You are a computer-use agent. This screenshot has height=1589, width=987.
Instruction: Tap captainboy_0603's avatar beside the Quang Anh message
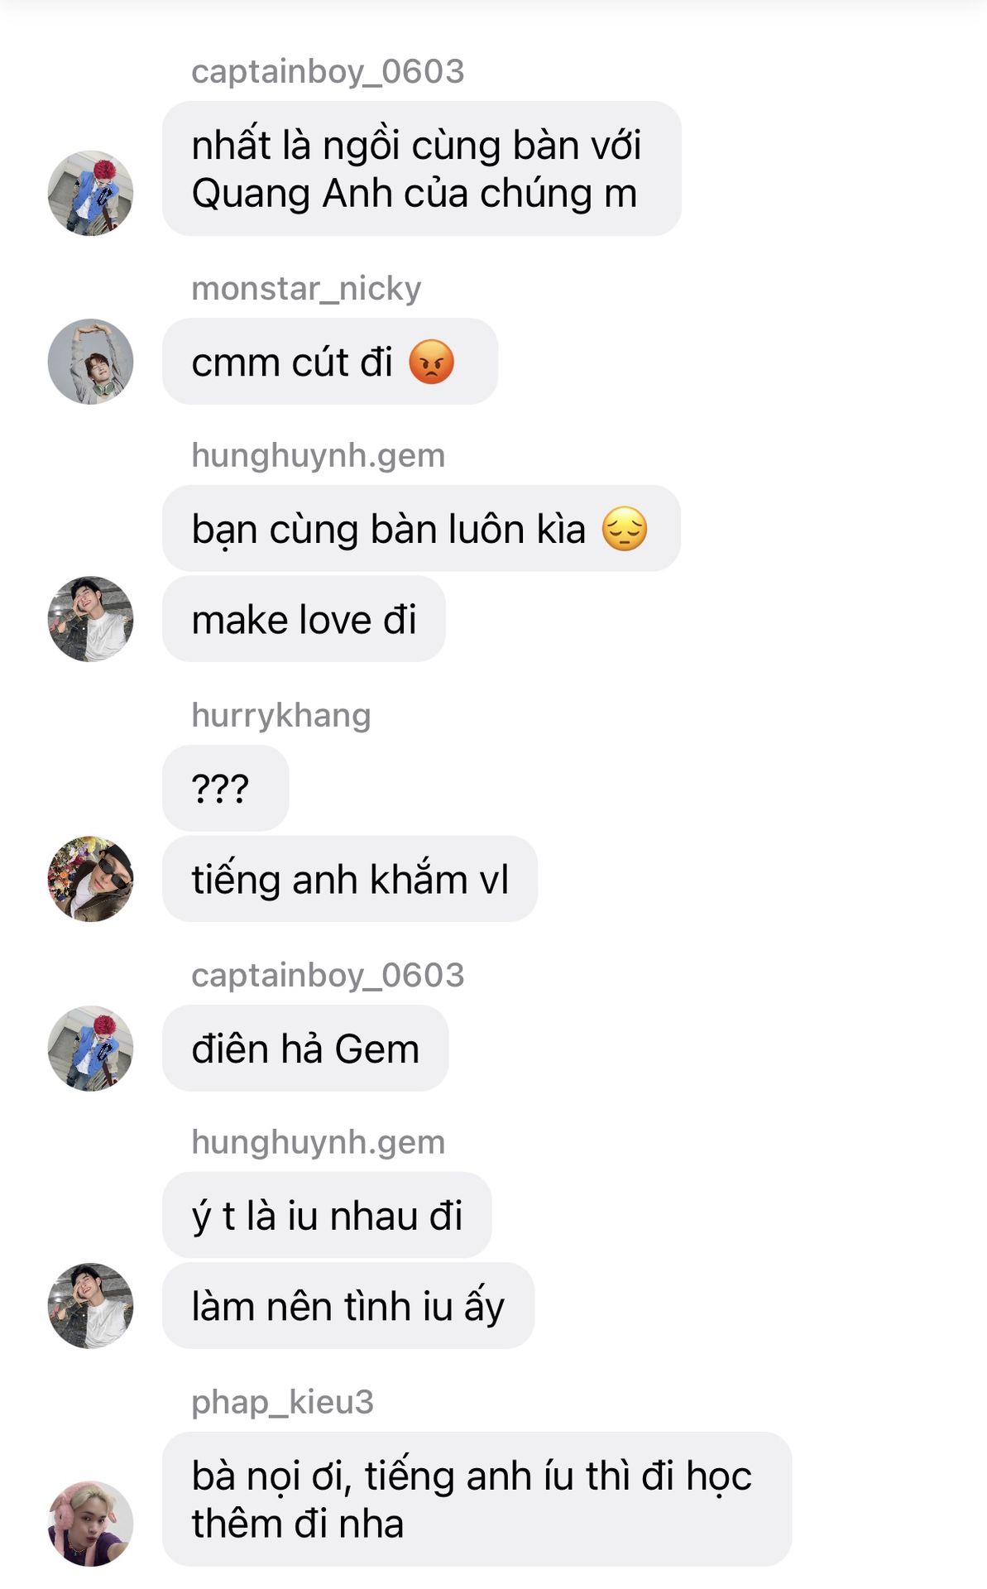point(90,193)
